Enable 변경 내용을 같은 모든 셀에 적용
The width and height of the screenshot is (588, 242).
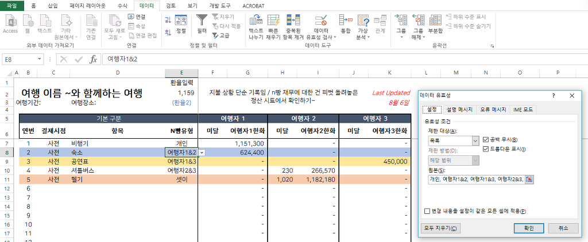[427, 211]
